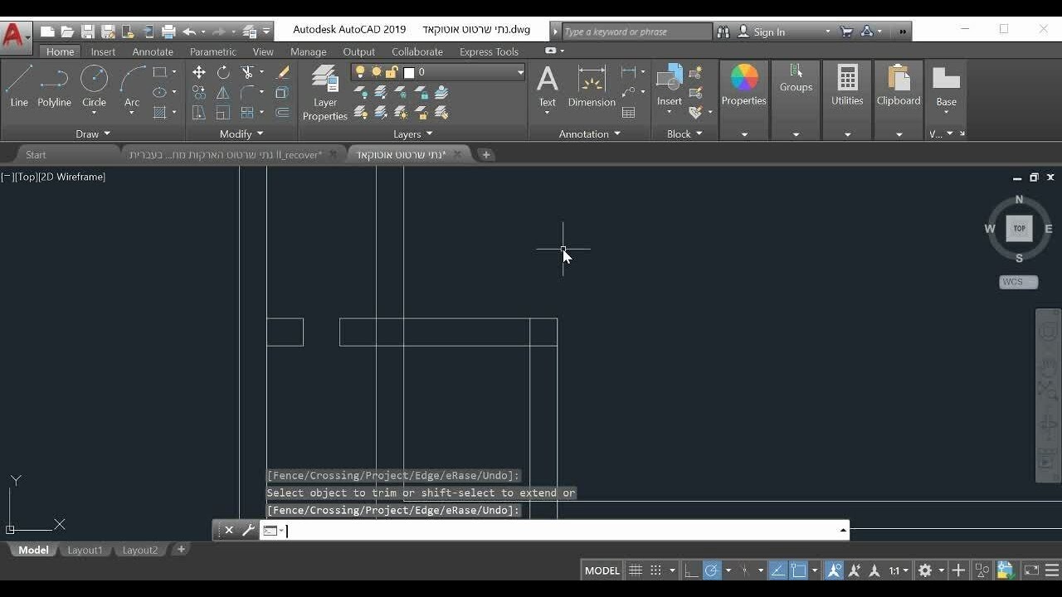The width and height of the screenshot is (1062, 597).
Task: Select the Trim scissors tool
Action: (247, 72)
